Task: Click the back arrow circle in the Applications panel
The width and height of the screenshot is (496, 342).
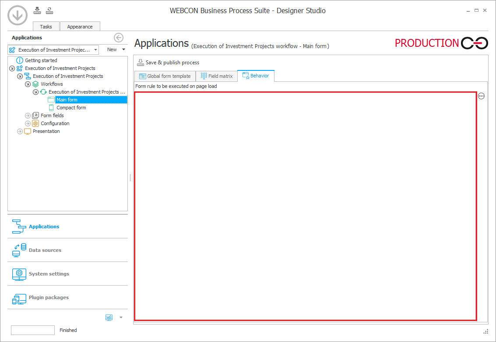Action: coord(119,38)
